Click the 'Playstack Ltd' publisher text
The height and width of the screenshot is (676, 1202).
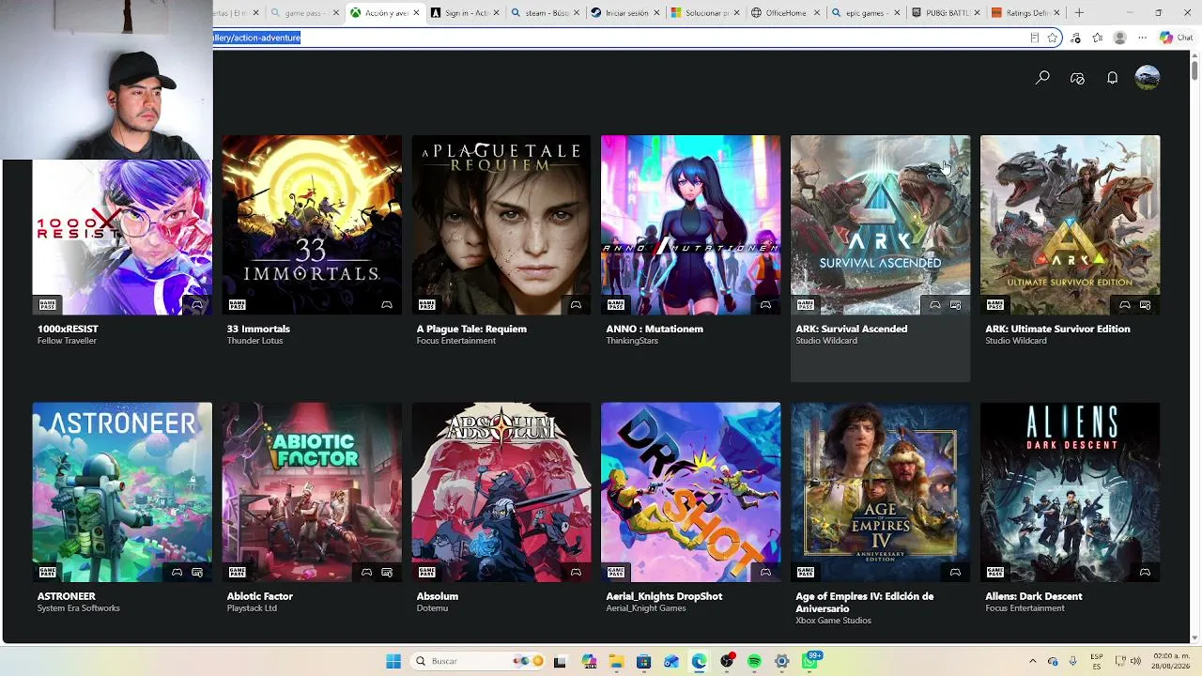click(252, 608)
